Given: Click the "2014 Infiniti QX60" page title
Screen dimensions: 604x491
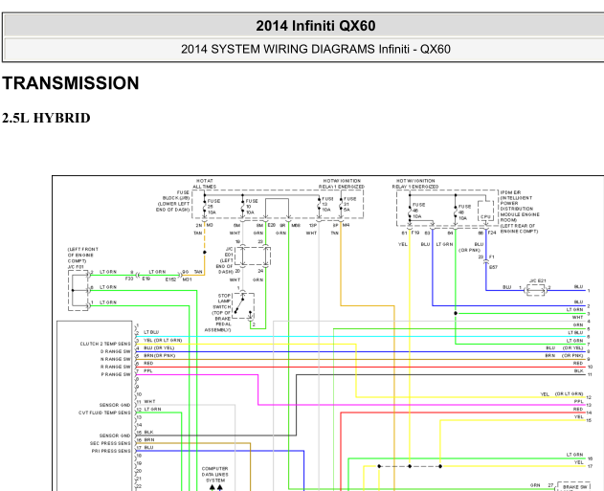Looking at the screenshot, I should [316, 26].
